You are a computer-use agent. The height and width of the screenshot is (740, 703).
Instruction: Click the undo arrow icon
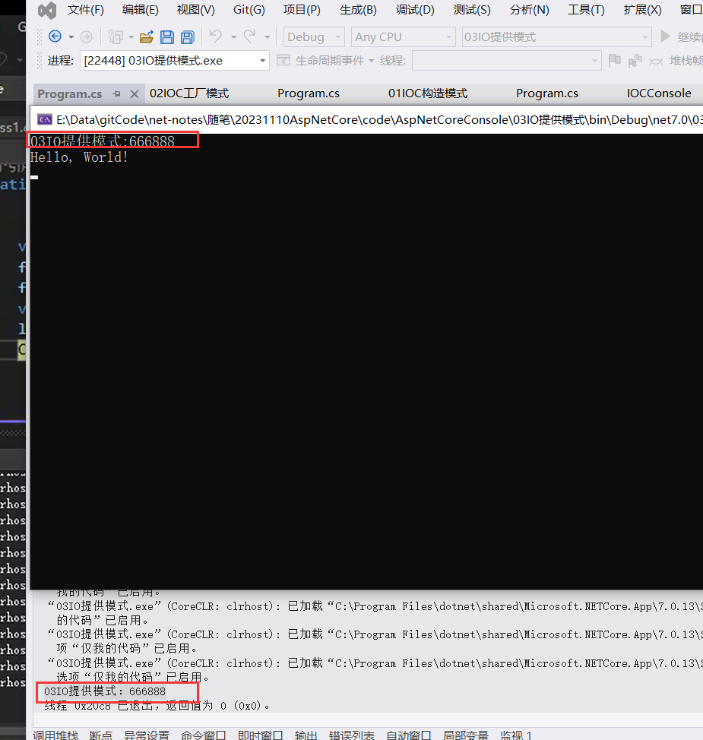pyautogui.click(x=216, y=36)
